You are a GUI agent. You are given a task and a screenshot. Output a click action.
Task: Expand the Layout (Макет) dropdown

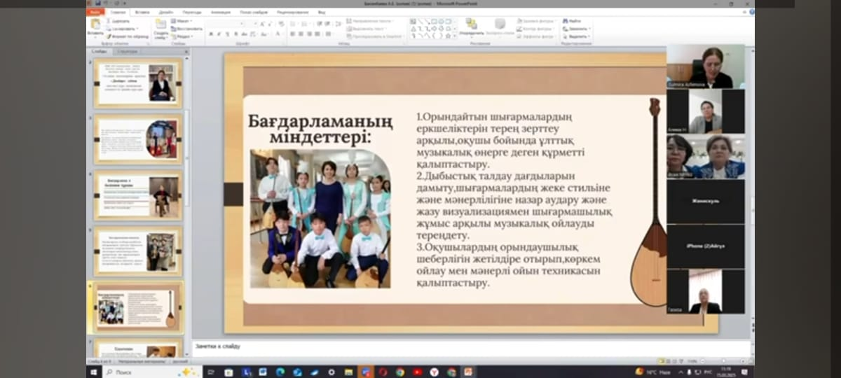coord(184,21)
